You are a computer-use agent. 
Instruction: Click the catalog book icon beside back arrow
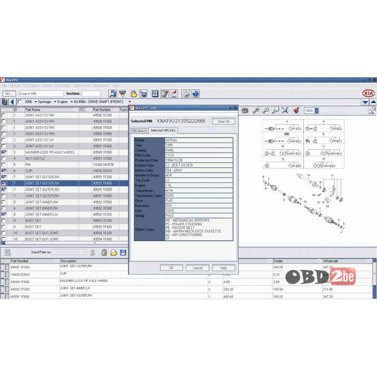[4, 101]
